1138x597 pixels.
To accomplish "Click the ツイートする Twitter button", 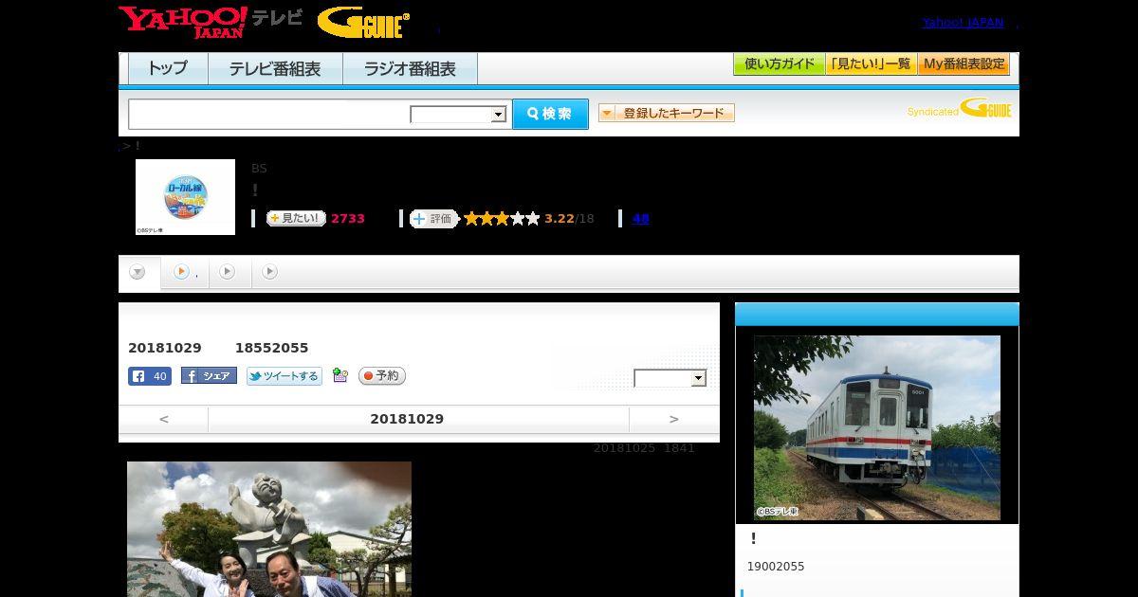I will coord(284,376).
